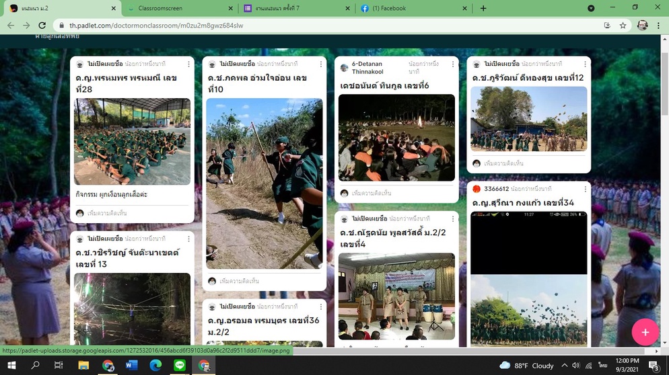Open a new browser tab
This screenshot has height=375, width=669.
483,8
